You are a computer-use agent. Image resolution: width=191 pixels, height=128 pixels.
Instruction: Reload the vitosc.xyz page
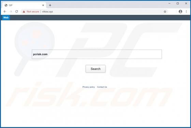coord(17,12)
